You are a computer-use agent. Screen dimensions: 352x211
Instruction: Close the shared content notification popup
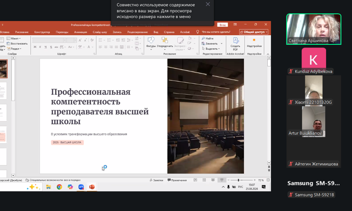pyautogui.click(x=208, y=4)
